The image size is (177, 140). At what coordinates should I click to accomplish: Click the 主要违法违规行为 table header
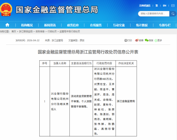tap(81, 63)
